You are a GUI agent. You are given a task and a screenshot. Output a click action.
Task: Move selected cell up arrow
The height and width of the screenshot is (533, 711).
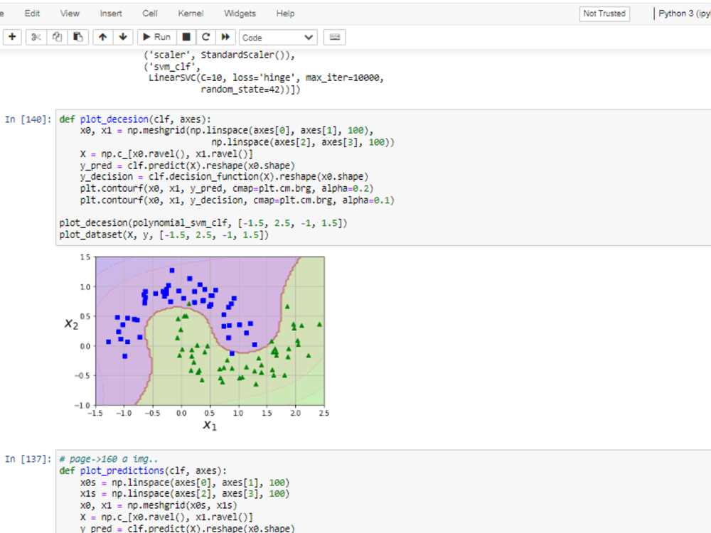pos(103,37)
